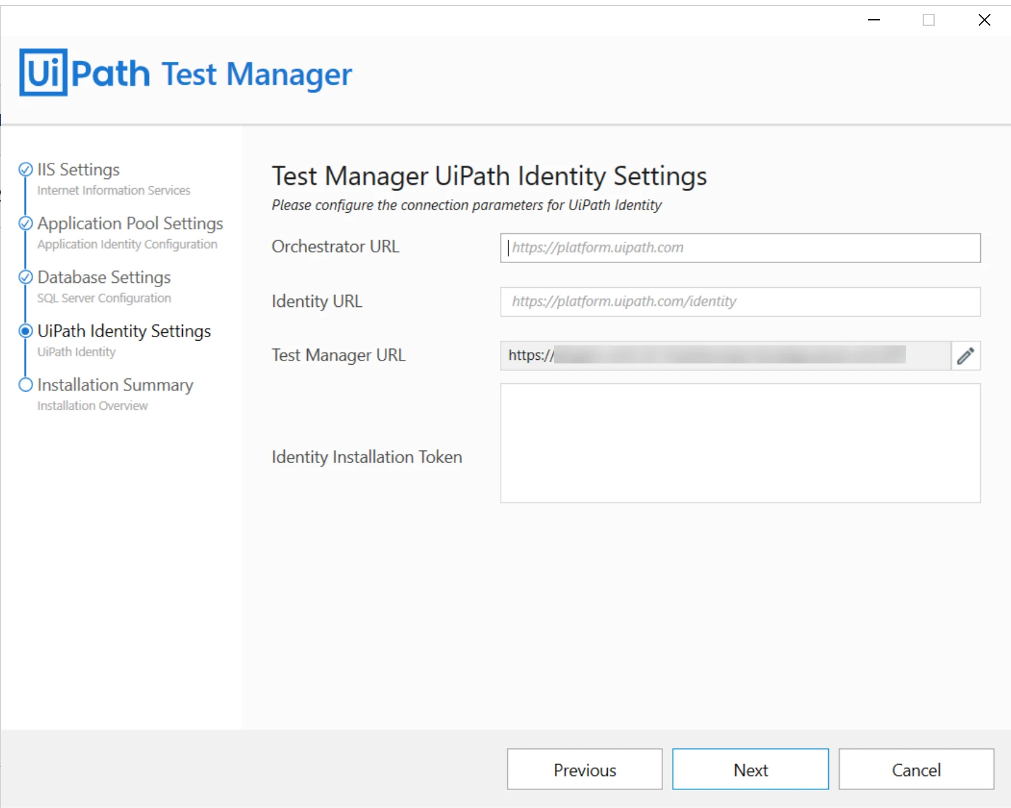Open the IIS Settings step

pos(79,169)
